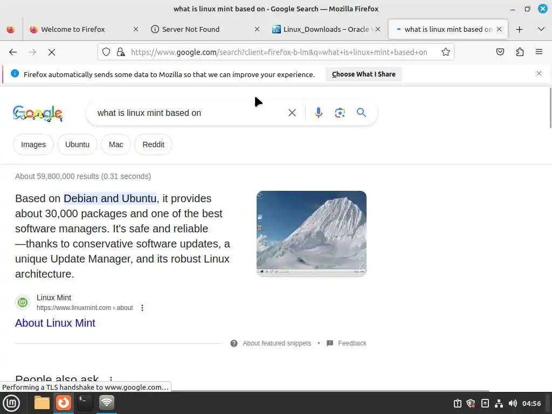The height and width of the screenshot is (414, 552).
Task: Open About Linux Mint result link
Action: pos(56,323)
